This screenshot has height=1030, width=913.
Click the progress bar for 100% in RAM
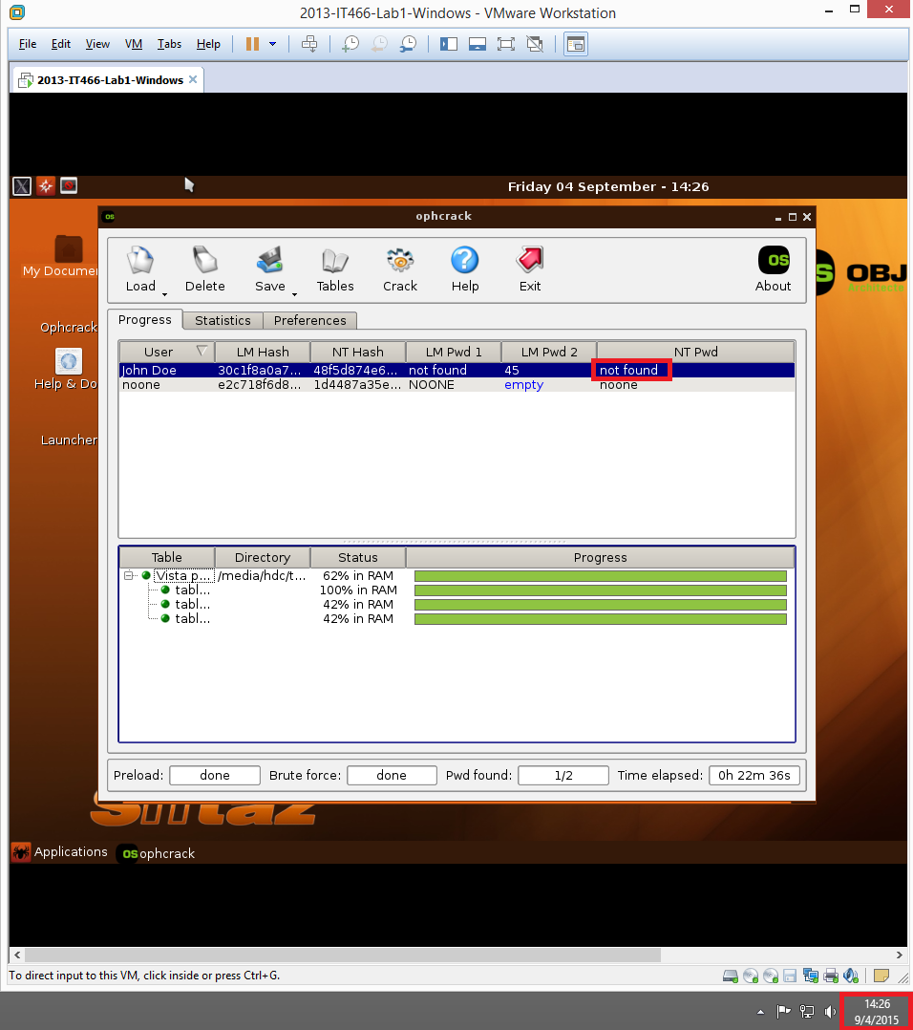(x=600, y=590)
